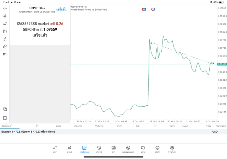The image size is (227, 159).
Task: Activate the crosshair tool in sidebar
Action: [5, 9]
